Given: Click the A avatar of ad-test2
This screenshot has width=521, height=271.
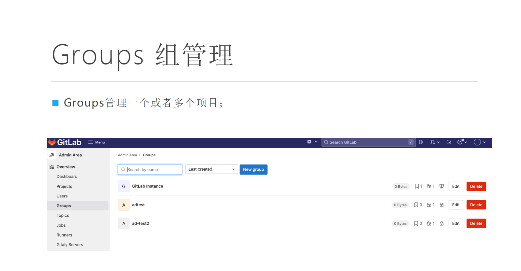Looking at the screenshot, I should [x=124, y=223].
